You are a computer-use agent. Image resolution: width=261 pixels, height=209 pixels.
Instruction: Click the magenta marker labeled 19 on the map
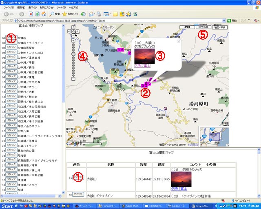point(121,50)
